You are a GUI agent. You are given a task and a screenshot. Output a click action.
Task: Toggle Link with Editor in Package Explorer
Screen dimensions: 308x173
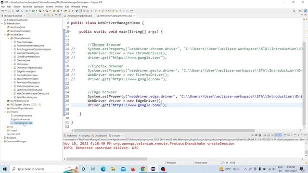coord(48,15)
